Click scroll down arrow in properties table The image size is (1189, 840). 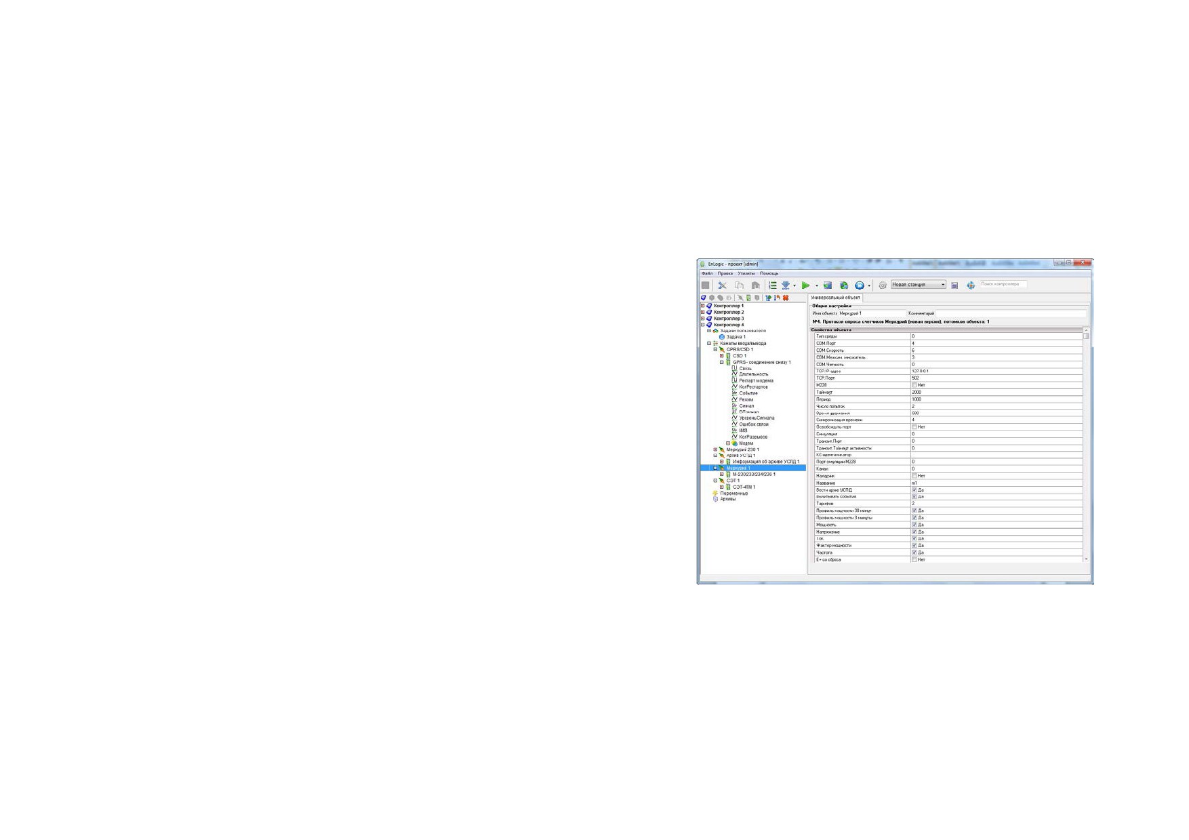[x=1086, y=559]
